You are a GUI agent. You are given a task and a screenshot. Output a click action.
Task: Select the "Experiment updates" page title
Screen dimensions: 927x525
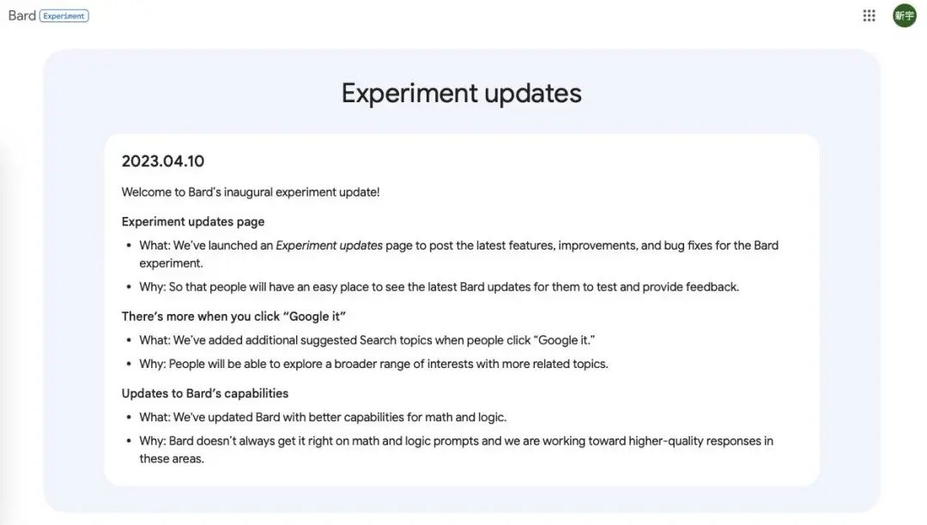point(461,94)
